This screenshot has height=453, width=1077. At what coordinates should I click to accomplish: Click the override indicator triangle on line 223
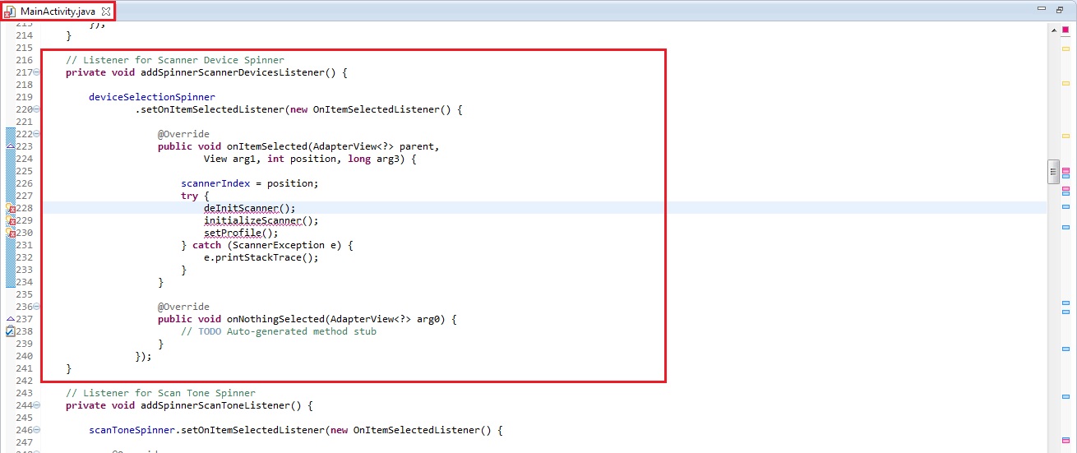[11, 146]
